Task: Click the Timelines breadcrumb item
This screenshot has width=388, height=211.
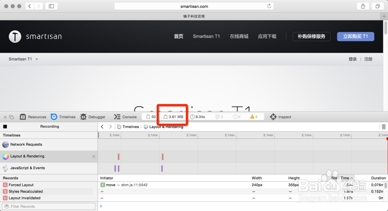Action: 128,127
